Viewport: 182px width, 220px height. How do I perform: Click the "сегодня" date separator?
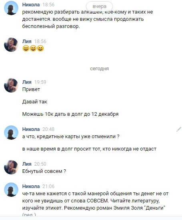(x=99, y=69)
